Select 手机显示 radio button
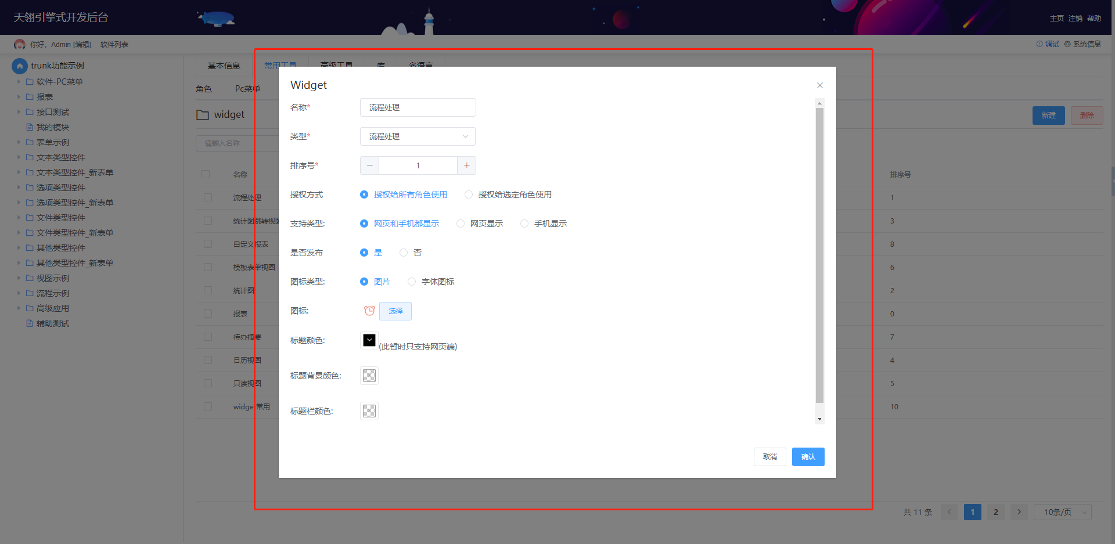 [x=524, y=224]
